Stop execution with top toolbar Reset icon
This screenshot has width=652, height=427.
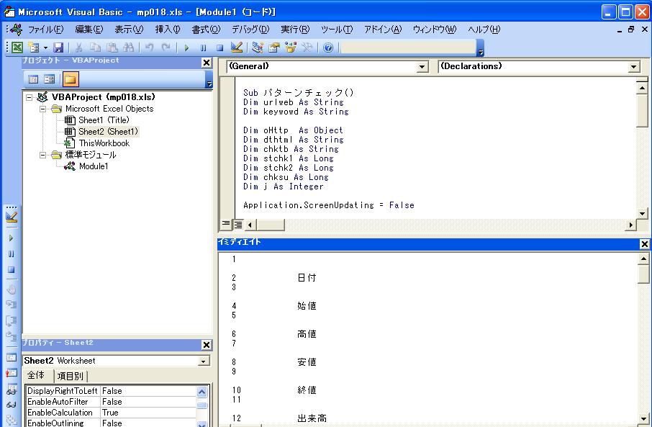[220, 48]
